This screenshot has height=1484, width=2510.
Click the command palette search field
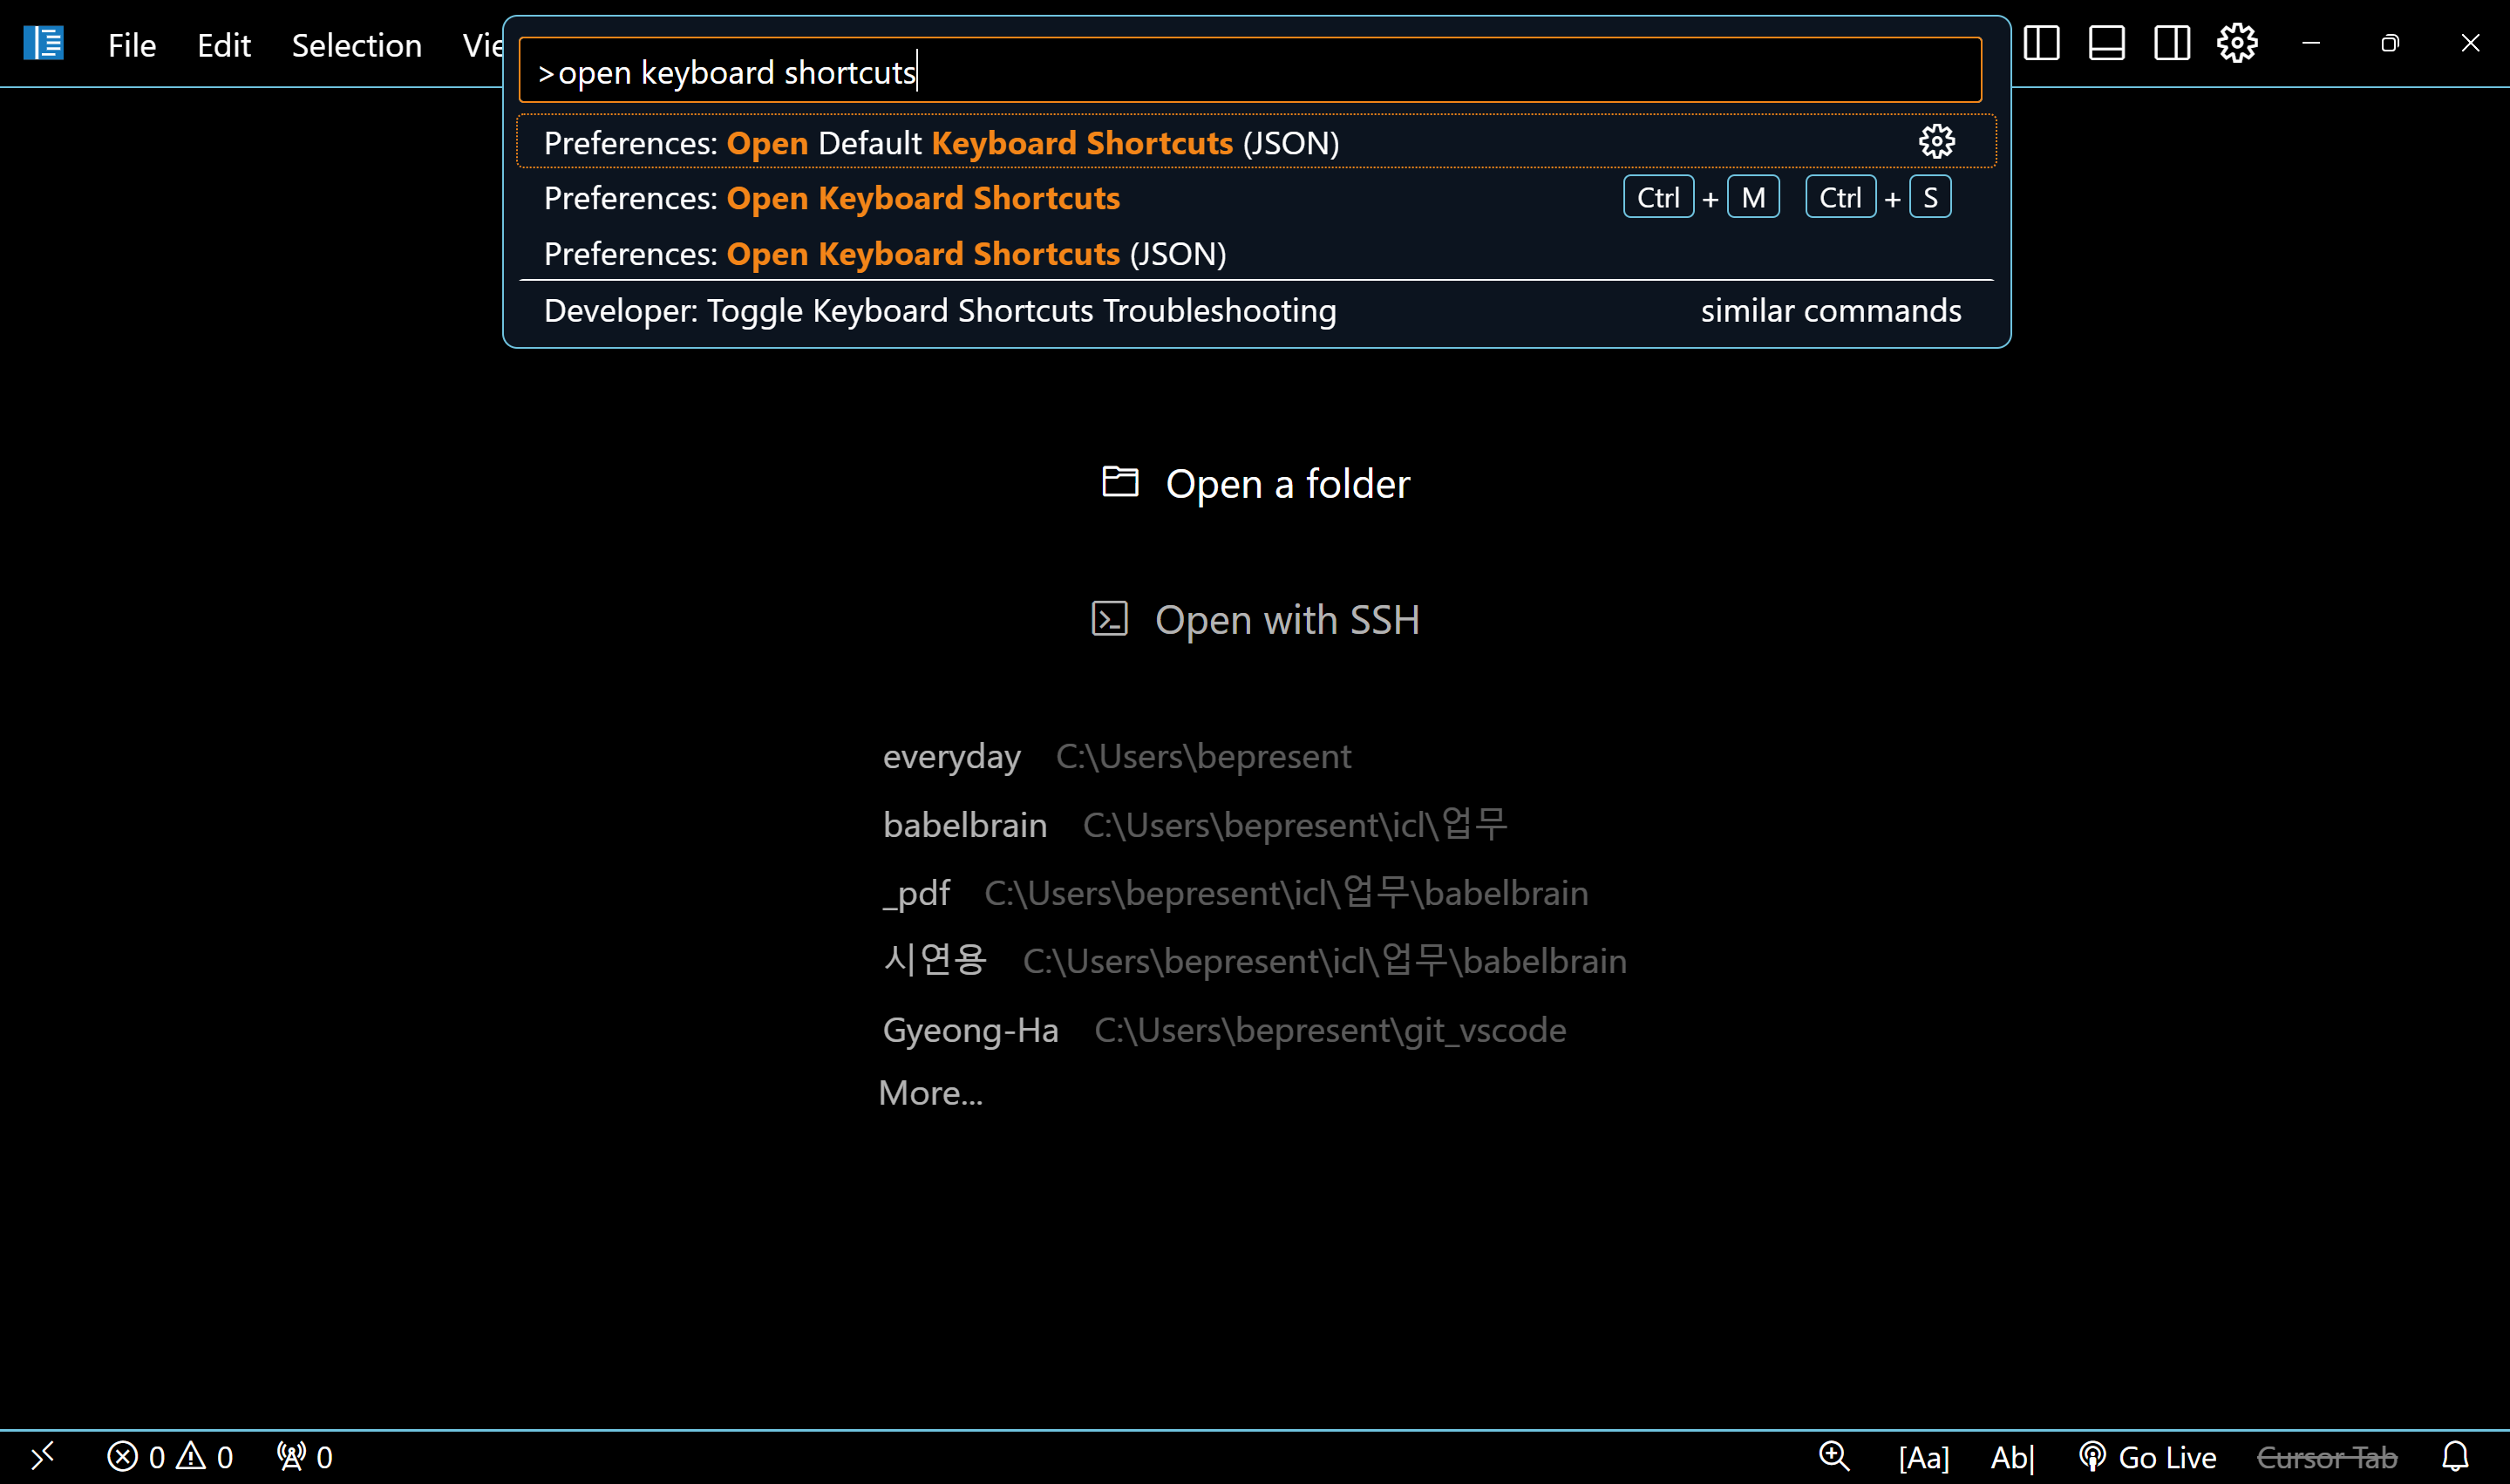coord(1249,70)
